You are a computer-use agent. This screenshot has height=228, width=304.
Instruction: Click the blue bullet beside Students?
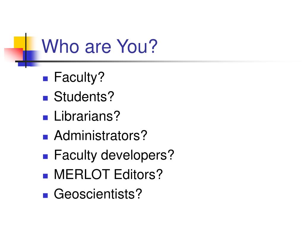click(45, 98)
